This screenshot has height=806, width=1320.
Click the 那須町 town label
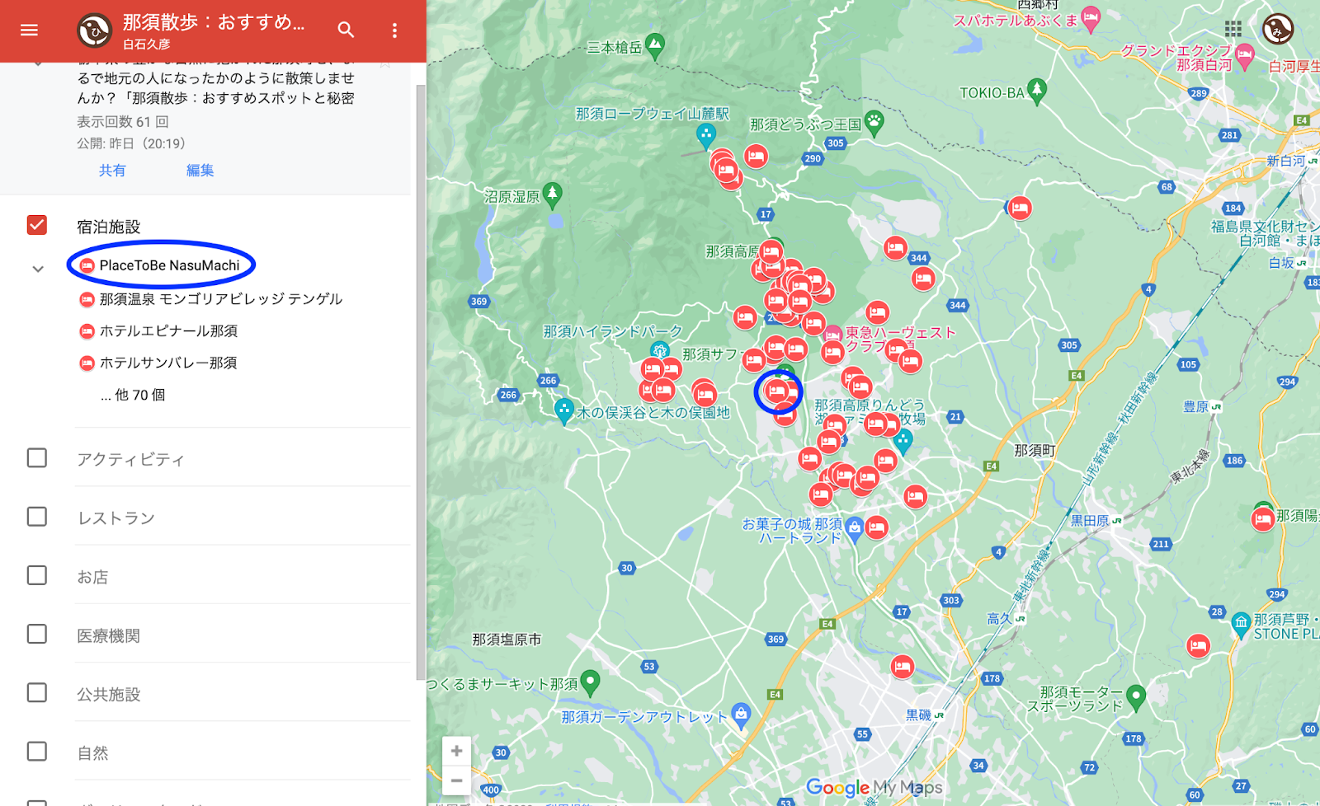(x=1035, y=451)
